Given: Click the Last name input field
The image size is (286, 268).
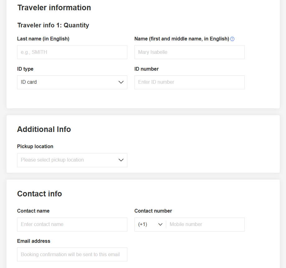Looking at the screenshot, I should [x=72, y=52].
